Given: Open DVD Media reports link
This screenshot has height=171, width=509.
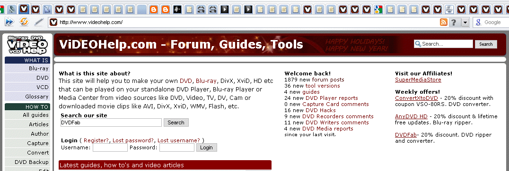Looking at the screenshot, I should [328, 129].
